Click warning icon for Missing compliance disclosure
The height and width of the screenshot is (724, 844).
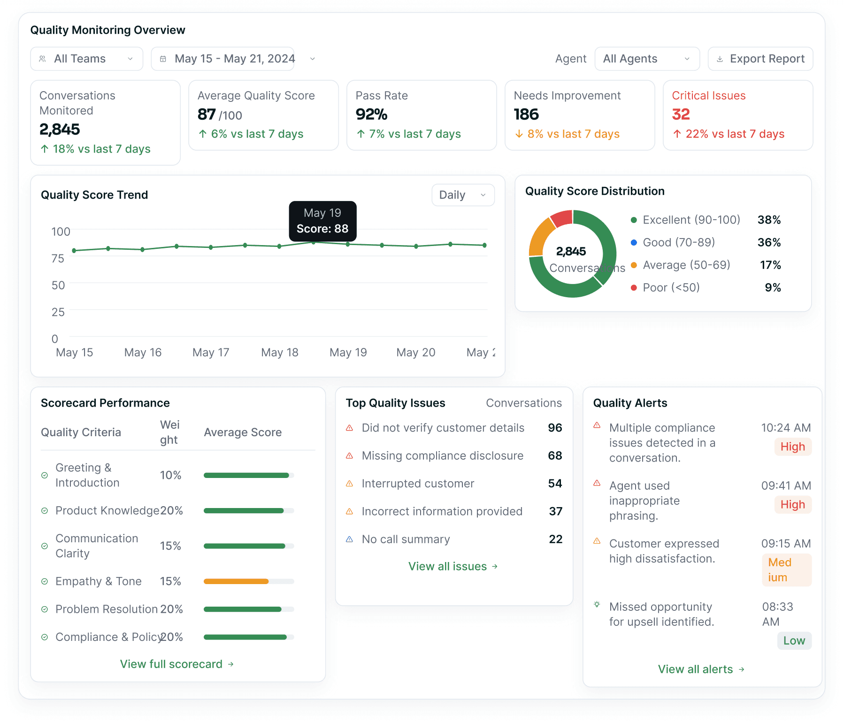coord(349,455)
